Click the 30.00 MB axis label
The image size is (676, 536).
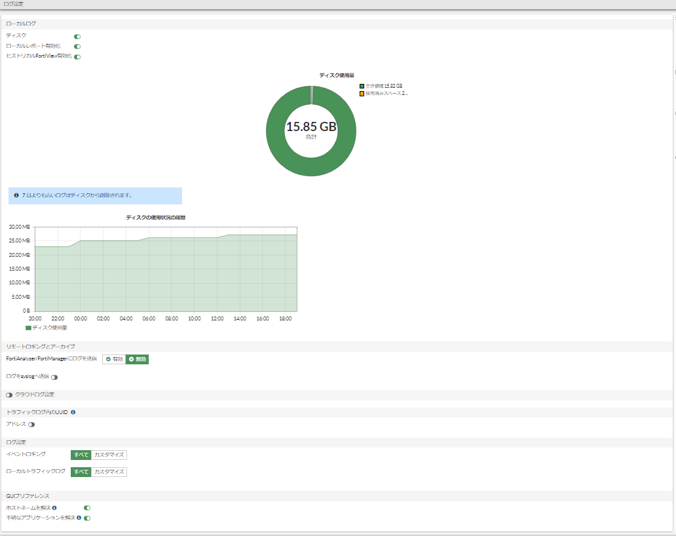(20, 227)
